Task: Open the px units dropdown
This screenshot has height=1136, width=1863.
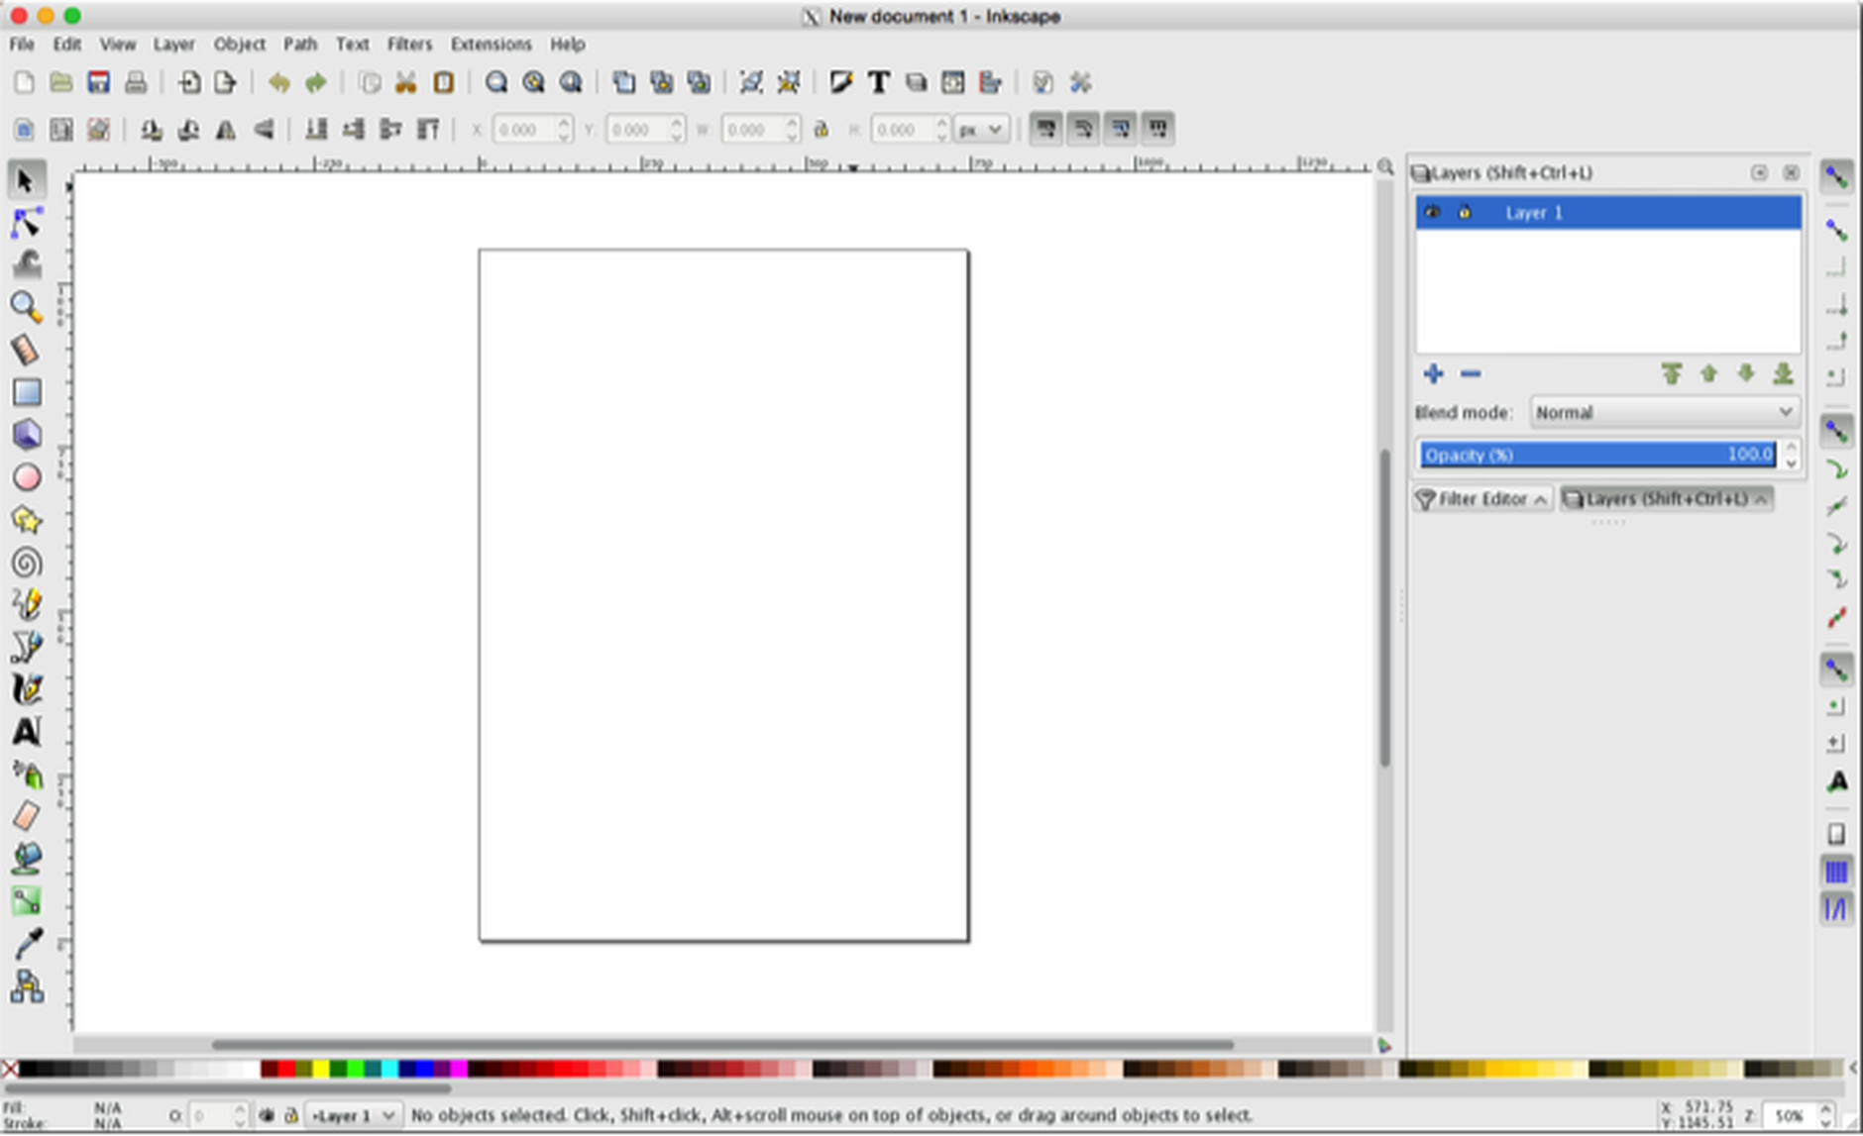Action: pos(980,129)
